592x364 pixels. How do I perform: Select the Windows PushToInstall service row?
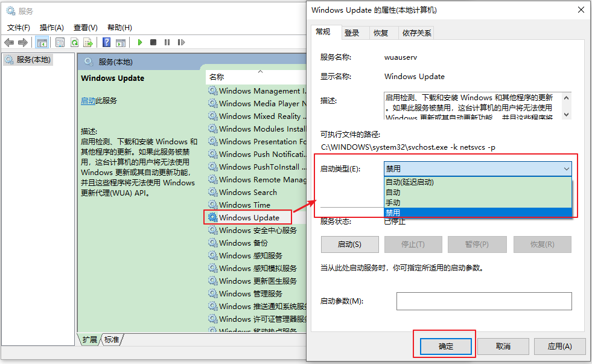click(x=256, y=167)
